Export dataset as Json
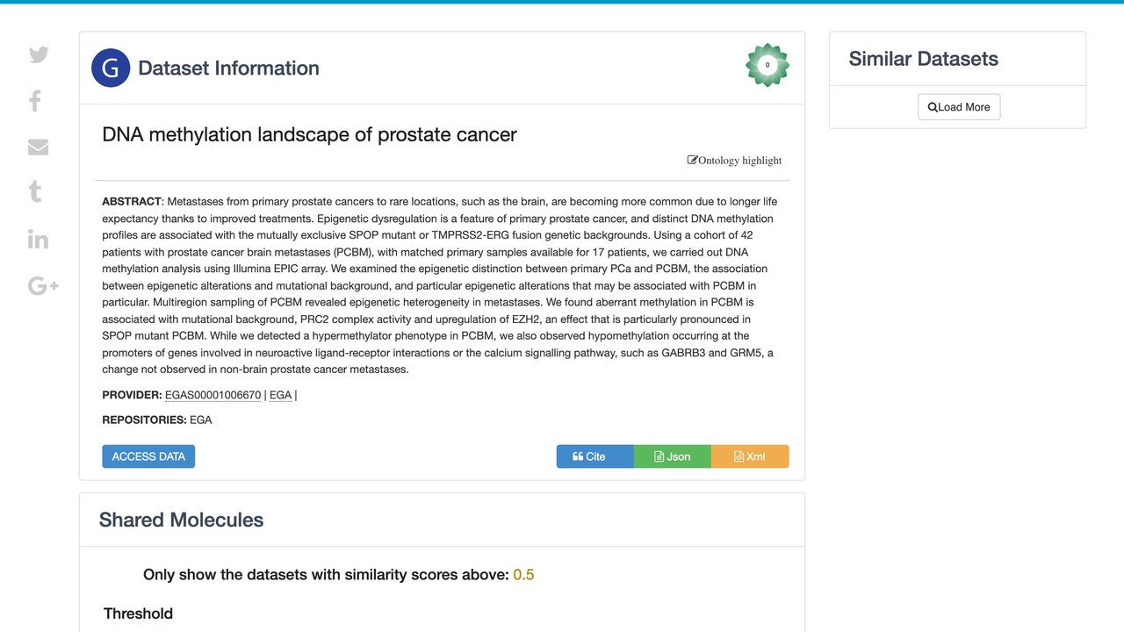The width and height of the screenshot is (1124, 632). pos(673,456)
